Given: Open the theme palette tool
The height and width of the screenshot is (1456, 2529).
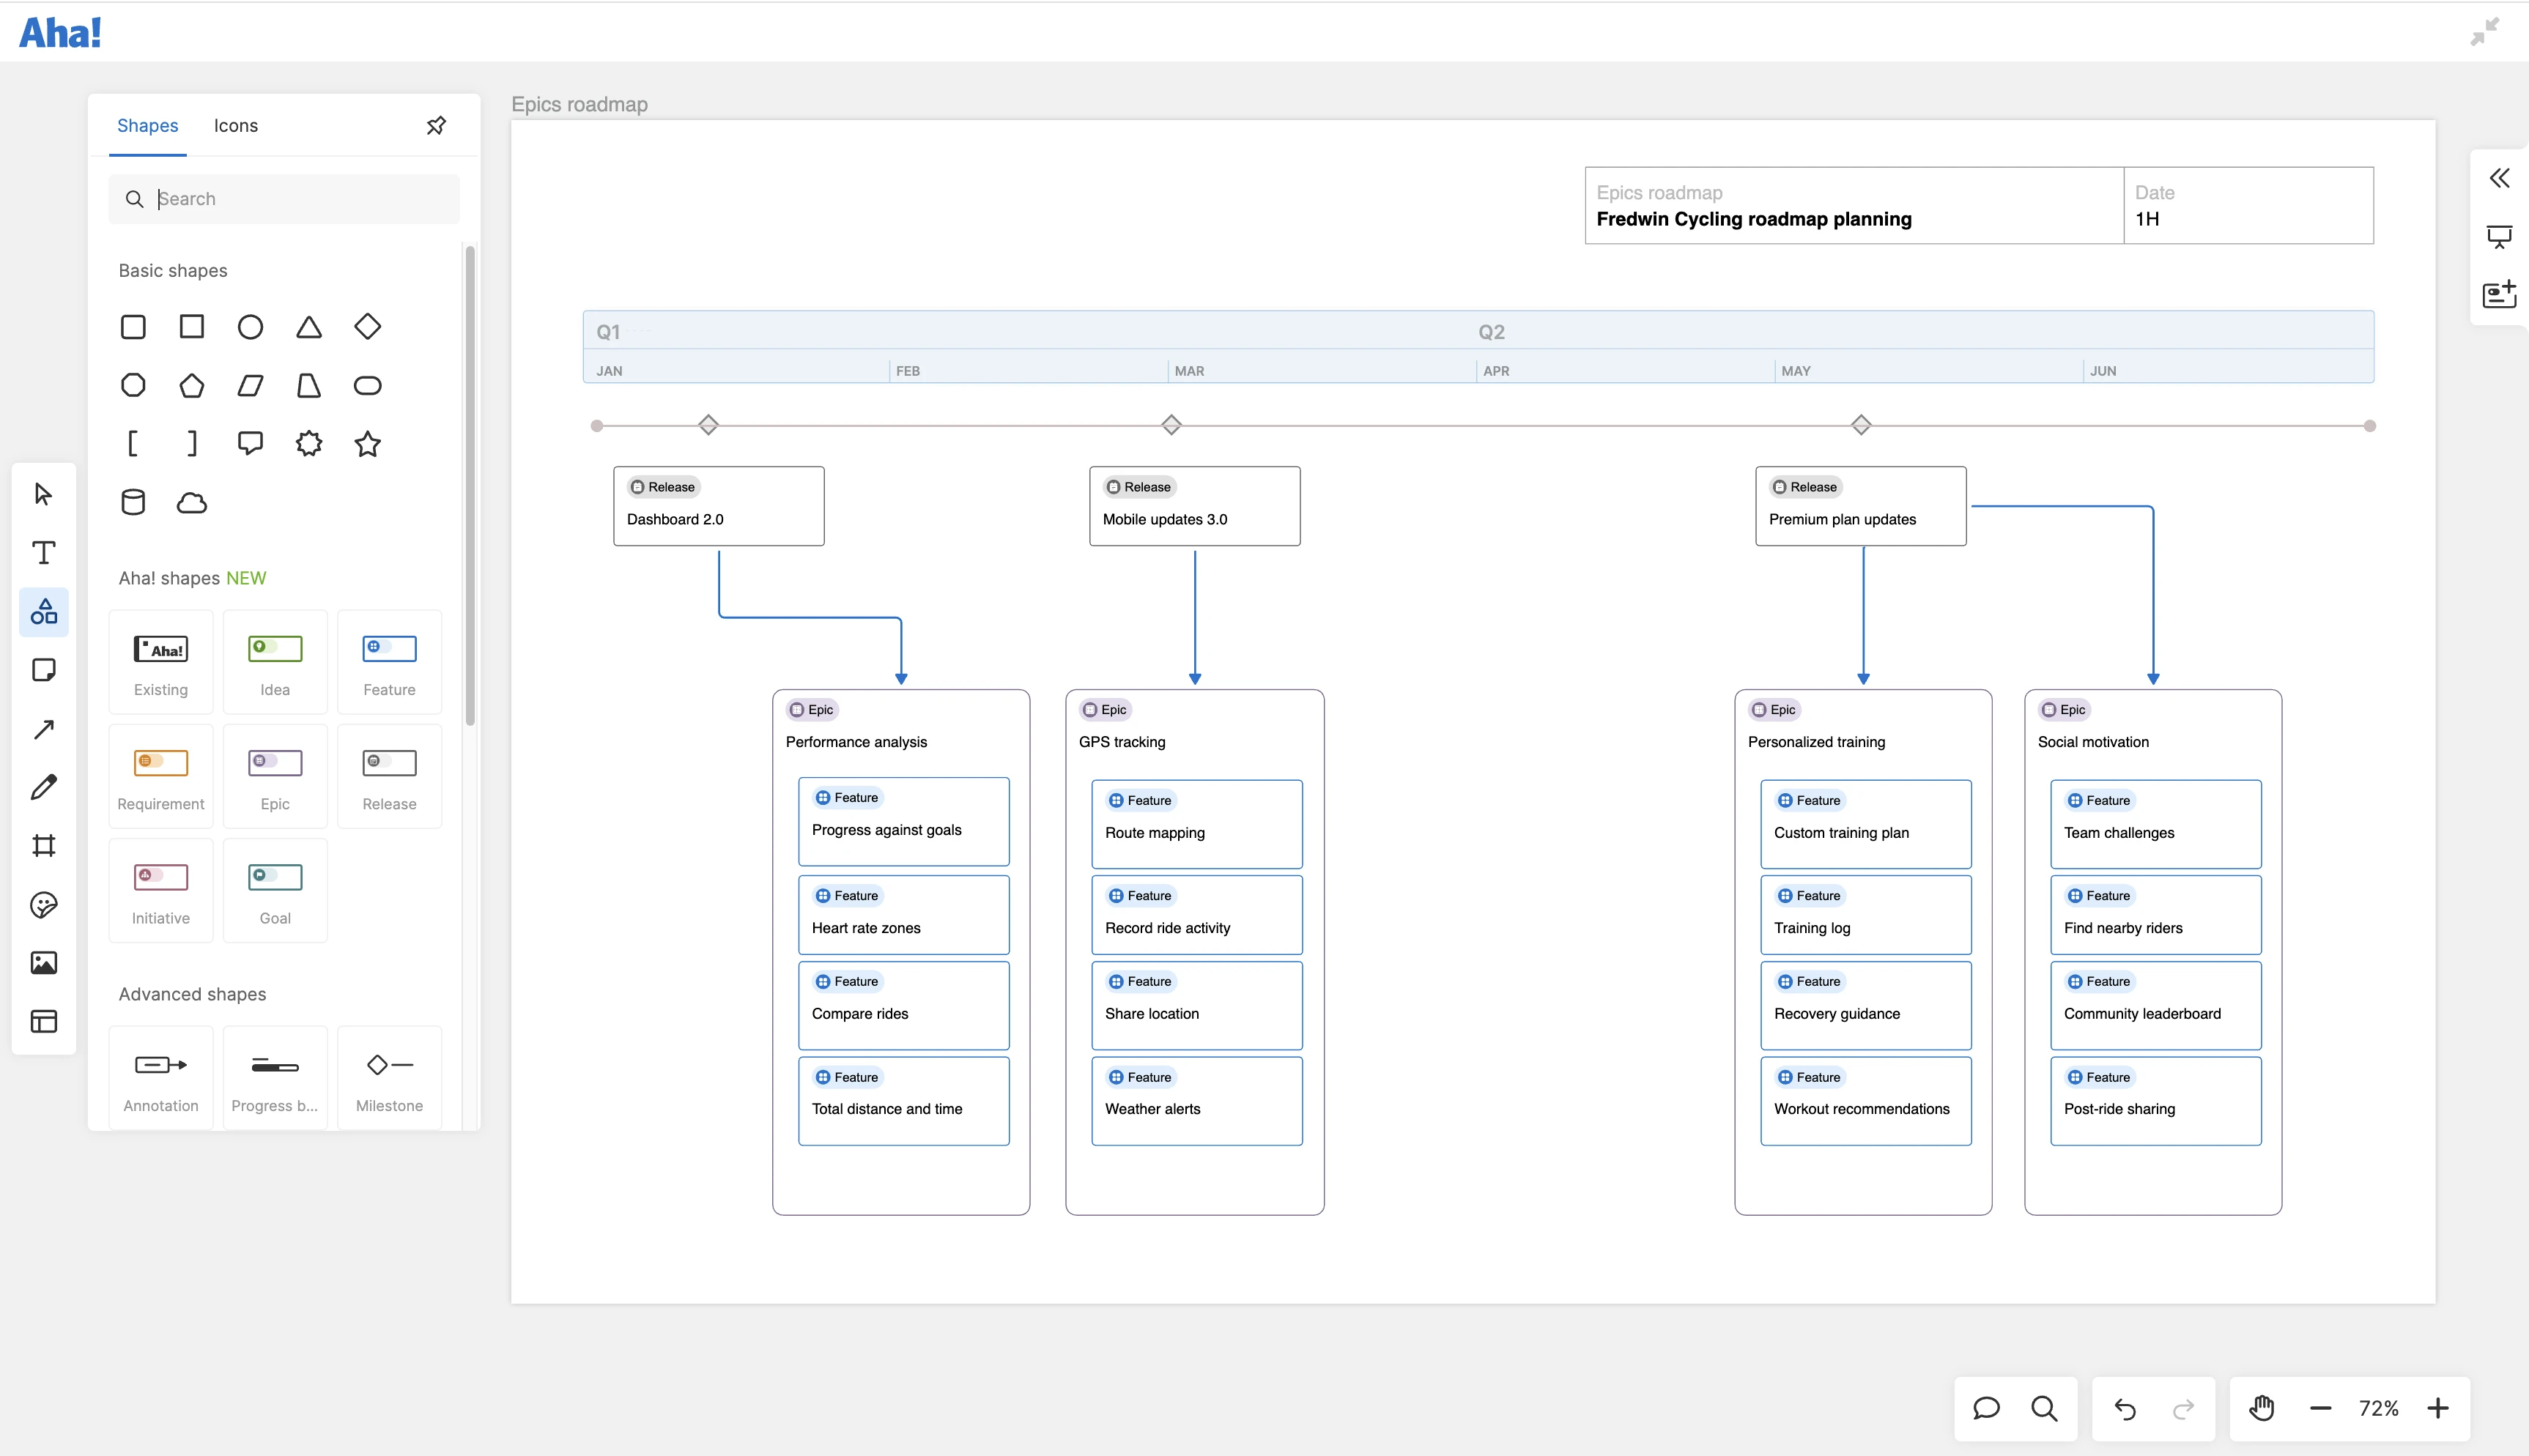Looking at the screenshot, I should tap(44, 905).
